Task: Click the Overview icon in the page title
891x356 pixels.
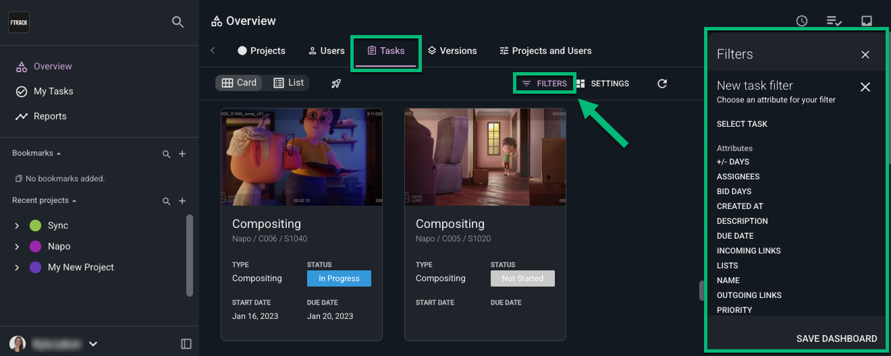Action: coord(217,22)
